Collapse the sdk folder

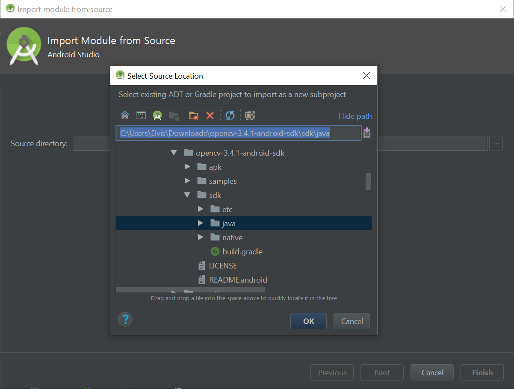187,194
